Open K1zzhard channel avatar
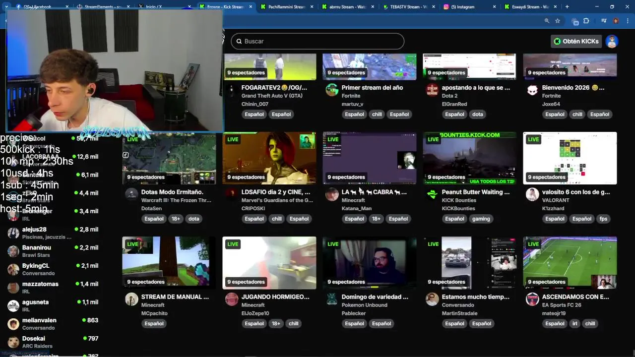The width and height of the screenshot is (635, 357). point(532,194)
